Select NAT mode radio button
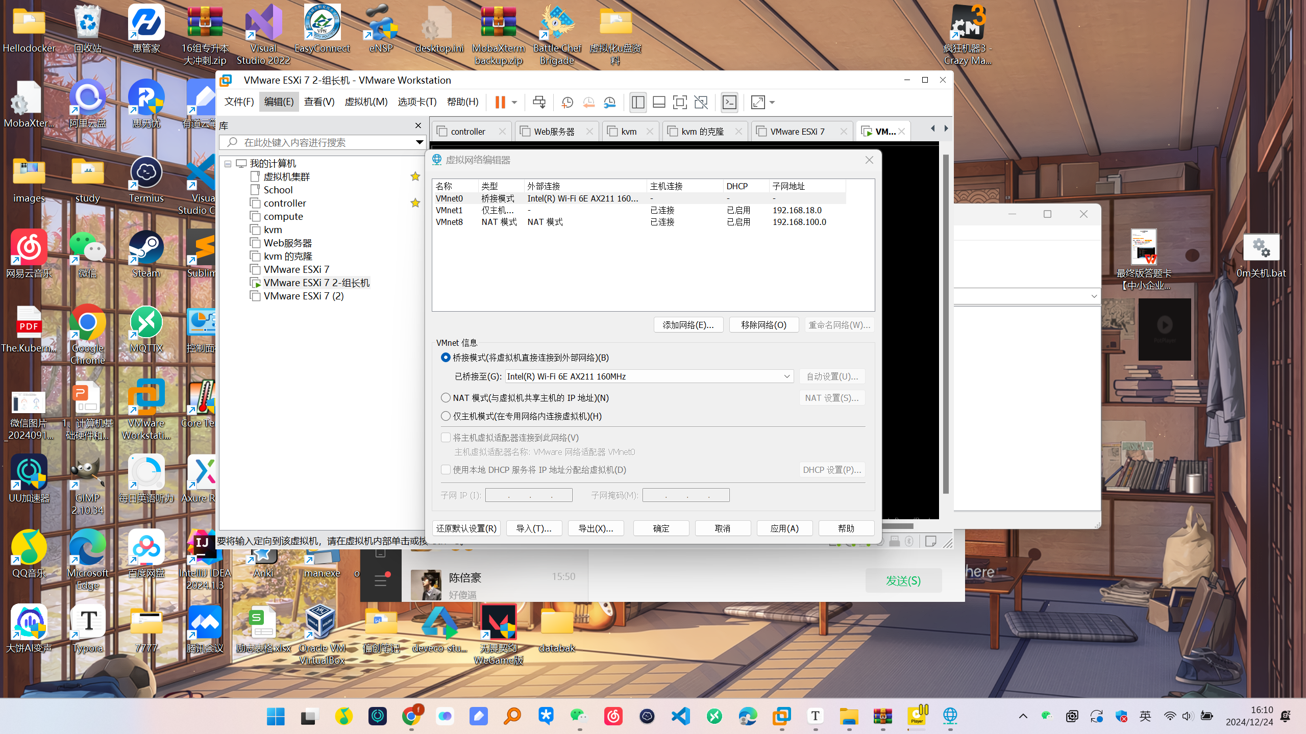1306x734 pixels. (x=446, y=398)
